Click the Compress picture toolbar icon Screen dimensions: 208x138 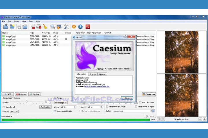(59, 27)
